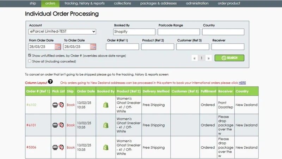Go to previous results page arrow
This screenshot has width=282, height=159.
[x=195, y=58]
